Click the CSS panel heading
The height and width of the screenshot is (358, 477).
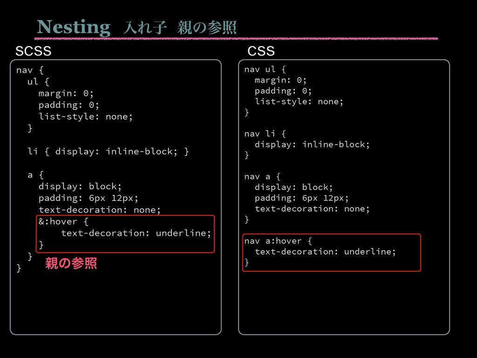[x=261, y=51]
